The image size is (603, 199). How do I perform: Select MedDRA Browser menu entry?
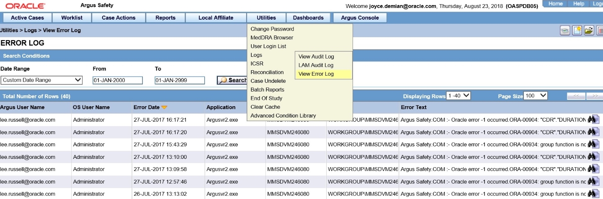pos(272,38)
